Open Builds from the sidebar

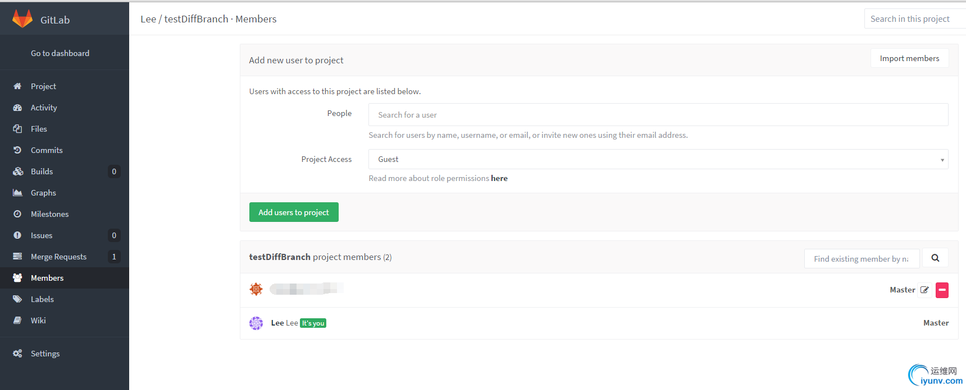42,171
